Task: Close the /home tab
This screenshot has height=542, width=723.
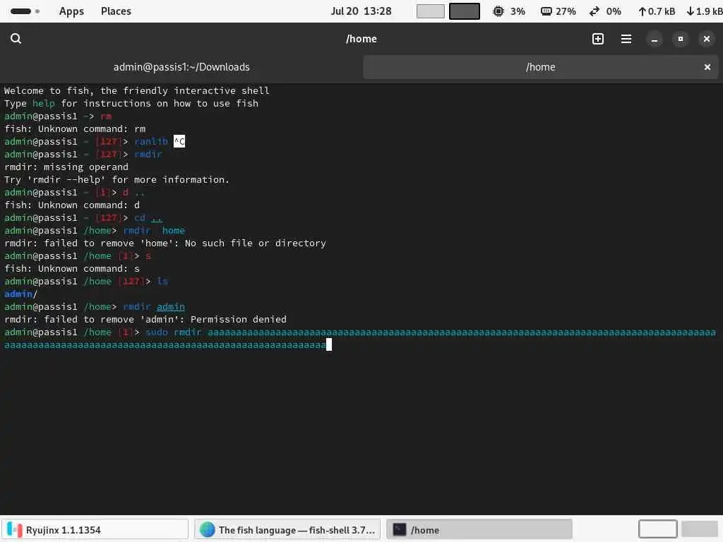Action: [707, 67]
